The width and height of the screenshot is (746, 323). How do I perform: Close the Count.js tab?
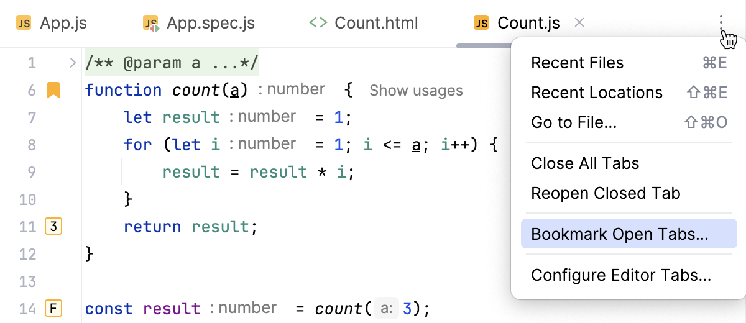[x=579, y=23]
